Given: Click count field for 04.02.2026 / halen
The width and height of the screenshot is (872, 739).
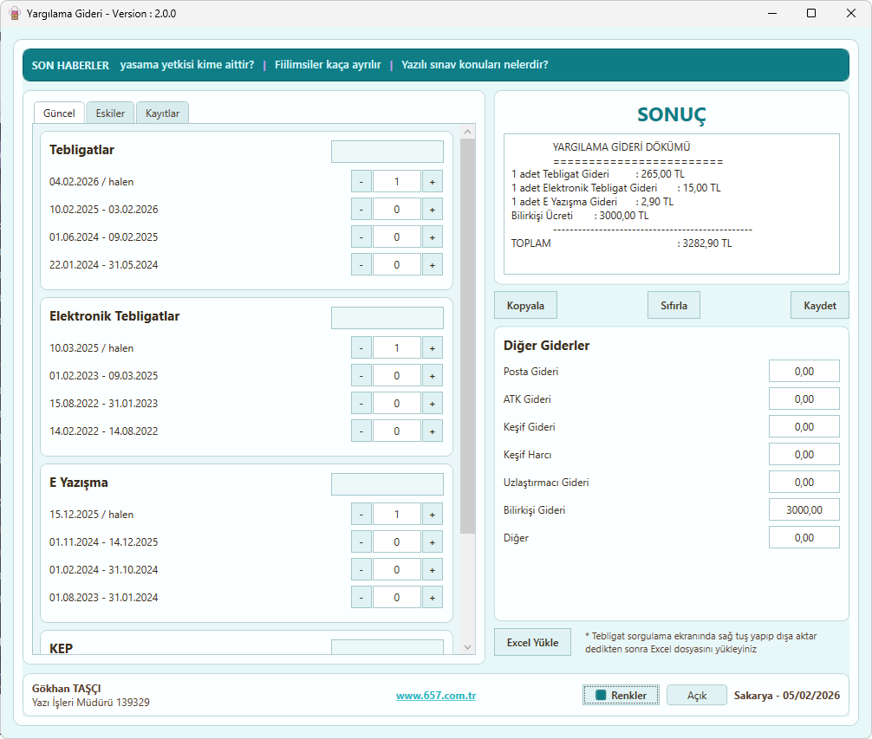Looking at the screenshot, I should [x=396, y=182].
